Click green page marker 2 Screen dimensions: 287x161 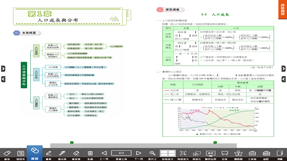(x=72, y=142)
